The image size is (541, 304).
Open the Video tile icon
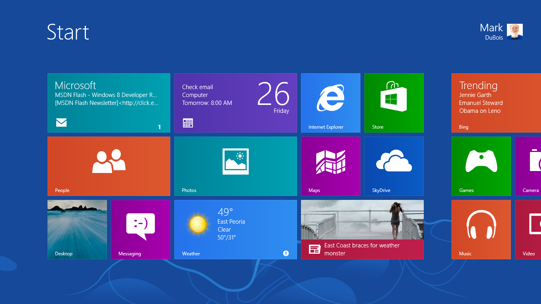pyautogui.click(x=535, y=224)
